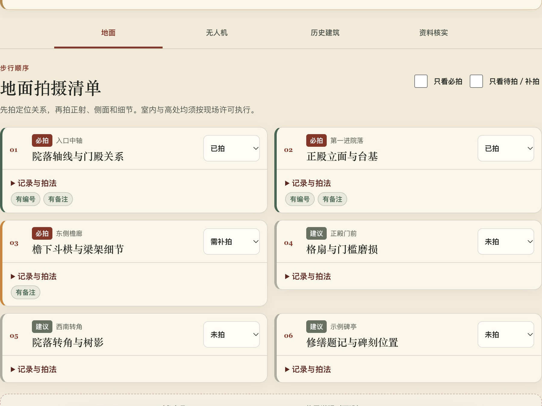
Task: Click the 建议 badge next to 西南转角
Action: [42, 327]
